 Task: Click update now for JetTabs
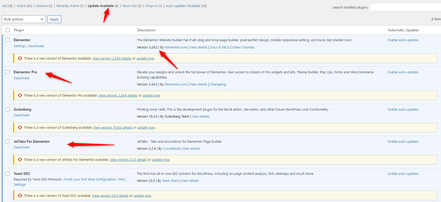[161, 160]
